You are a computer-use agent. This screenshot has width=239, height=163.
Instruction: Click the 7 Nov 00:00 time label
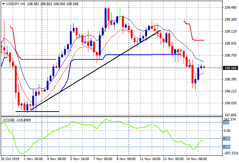pyautogui.click(x=103, y=159)
